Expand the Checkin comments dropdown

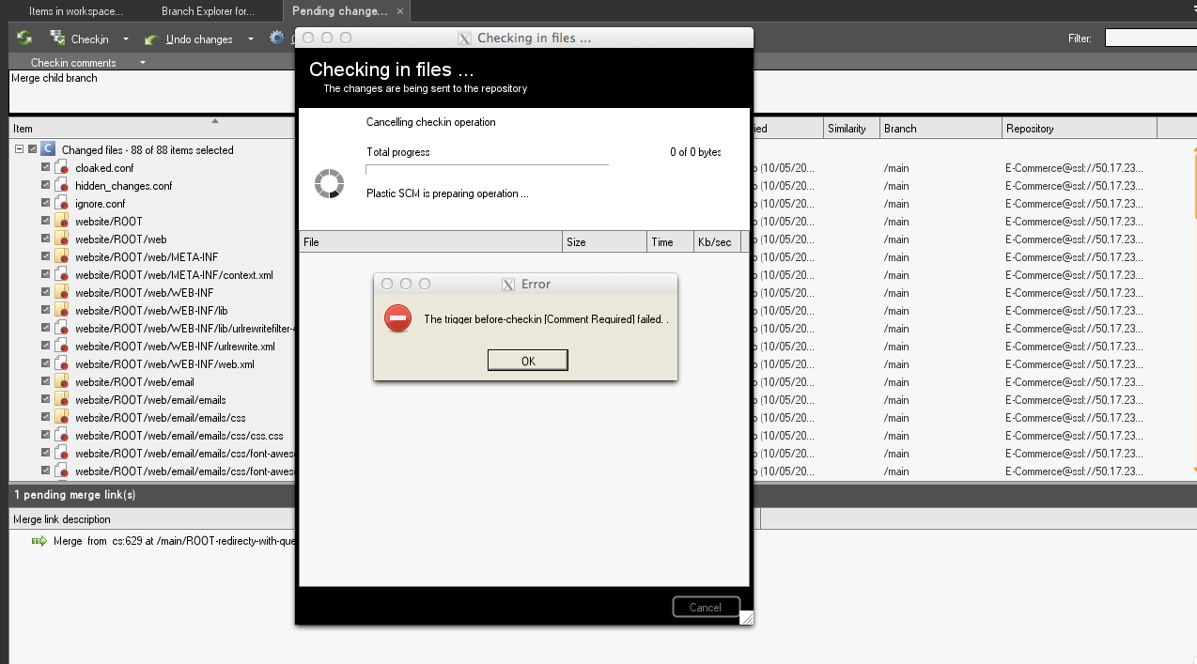(x=143, y=63)
